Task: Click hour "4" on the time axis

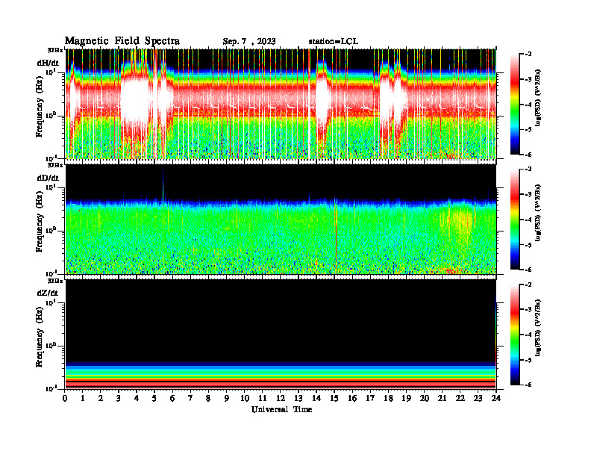Action: (x=137, y=398)
